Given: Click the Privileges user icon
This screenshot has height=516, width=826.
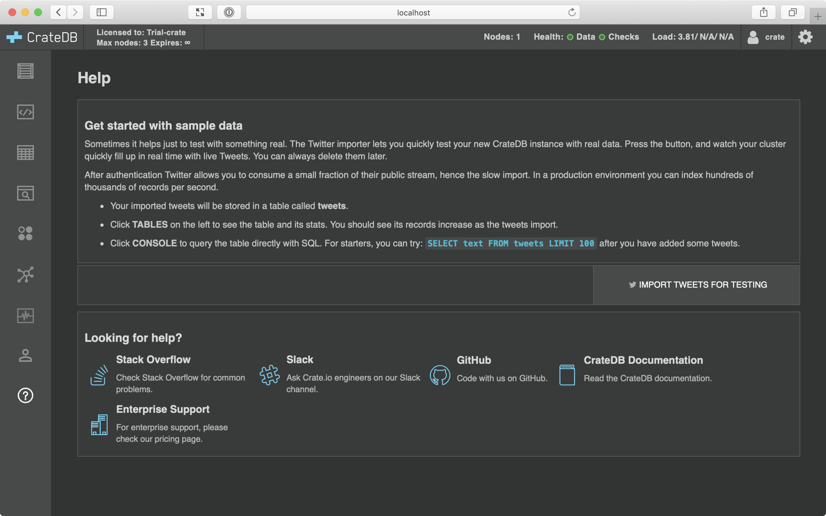Looking at the screenshot, I should click(x=25, y=355).
